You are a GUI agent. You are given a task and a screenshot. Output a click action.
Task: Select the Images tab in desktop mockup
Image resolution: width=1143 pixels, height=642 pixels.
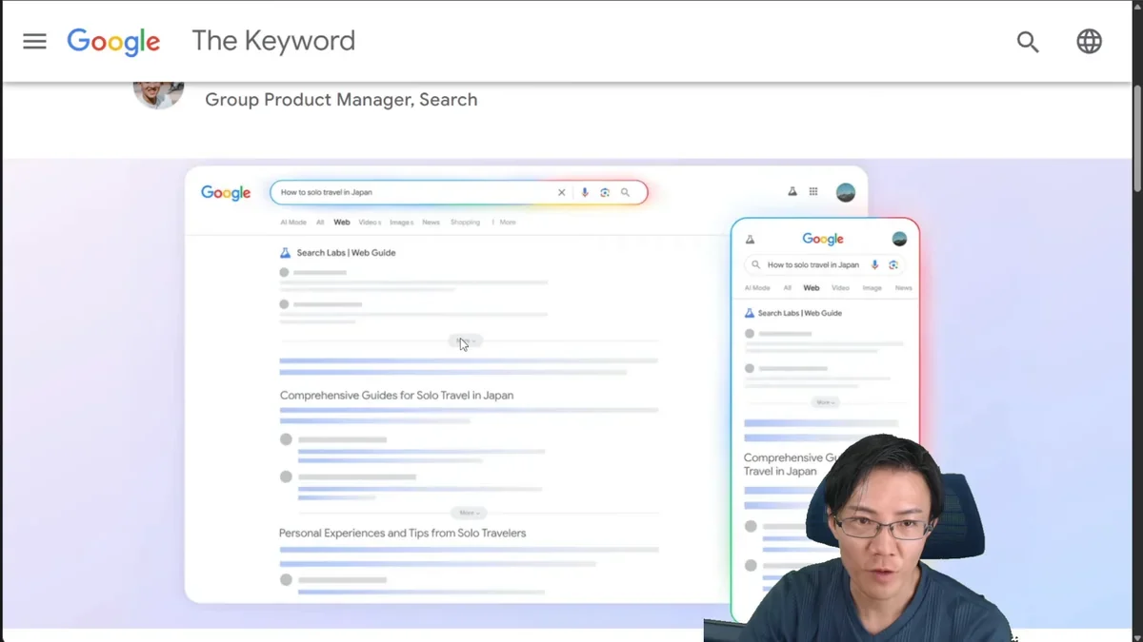[401, 223]
